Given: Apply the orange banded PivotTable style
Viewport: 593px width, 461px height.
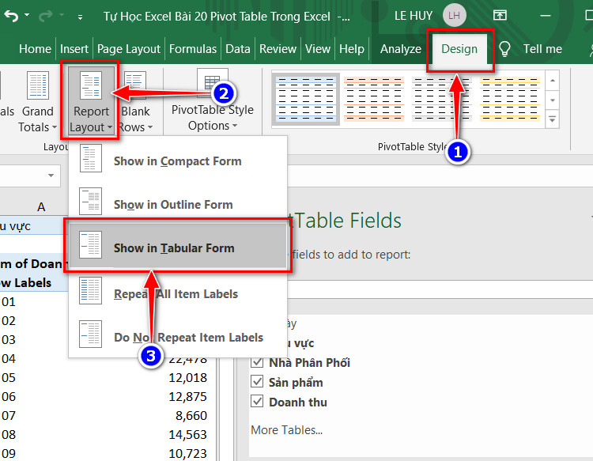Looking at the screenshot, I should click(374, 99).
